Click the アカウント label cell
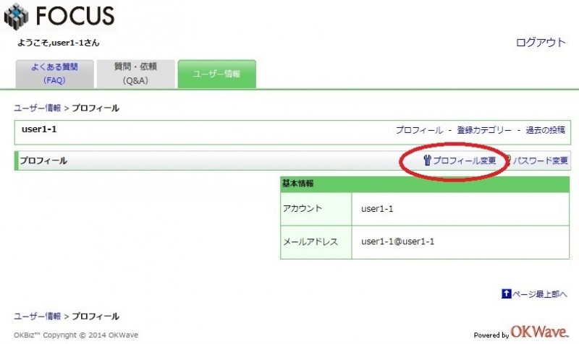This screenshot has height=344, width=579. tap(316, 209)
